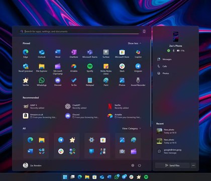Screen dimensions: 211x181
Task: Open Photos in phone panel
Action: tap(163, 73)
